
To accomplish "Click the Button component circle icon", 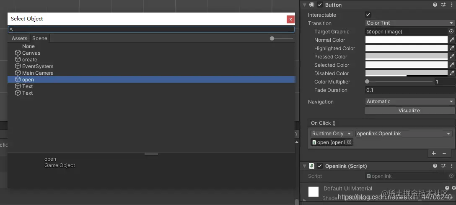I will 312,5.
